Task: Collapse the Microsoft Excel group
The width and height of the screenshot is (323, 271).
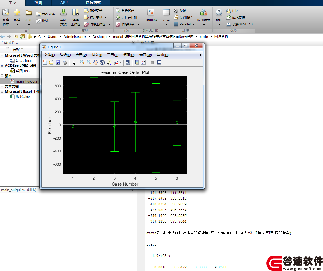Action: pyautogui.click(x=2, y=91)
